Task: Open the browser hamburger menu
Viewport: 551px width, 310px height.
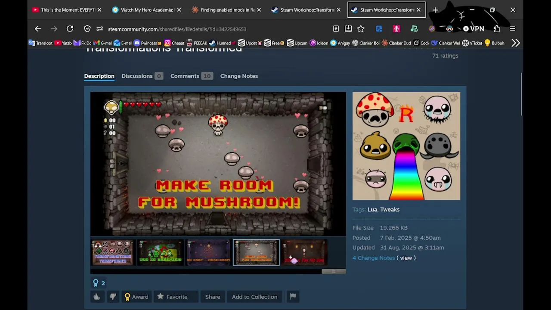Action: click(x=512, y=29)
